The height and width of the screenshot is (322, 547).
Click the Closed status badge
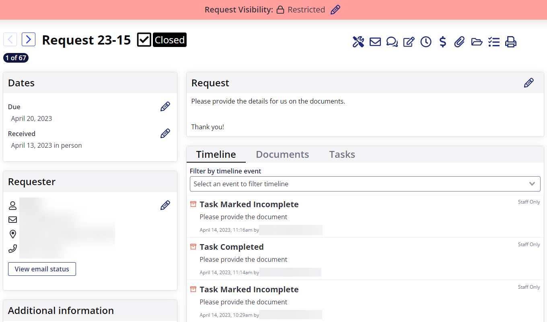pos(170,40)
